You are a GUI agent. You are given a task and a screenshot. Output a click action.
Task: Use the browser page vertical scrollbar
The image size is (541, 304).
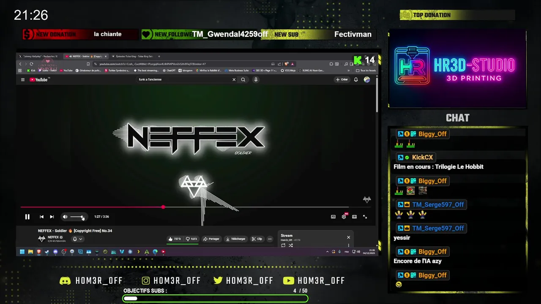377,95
